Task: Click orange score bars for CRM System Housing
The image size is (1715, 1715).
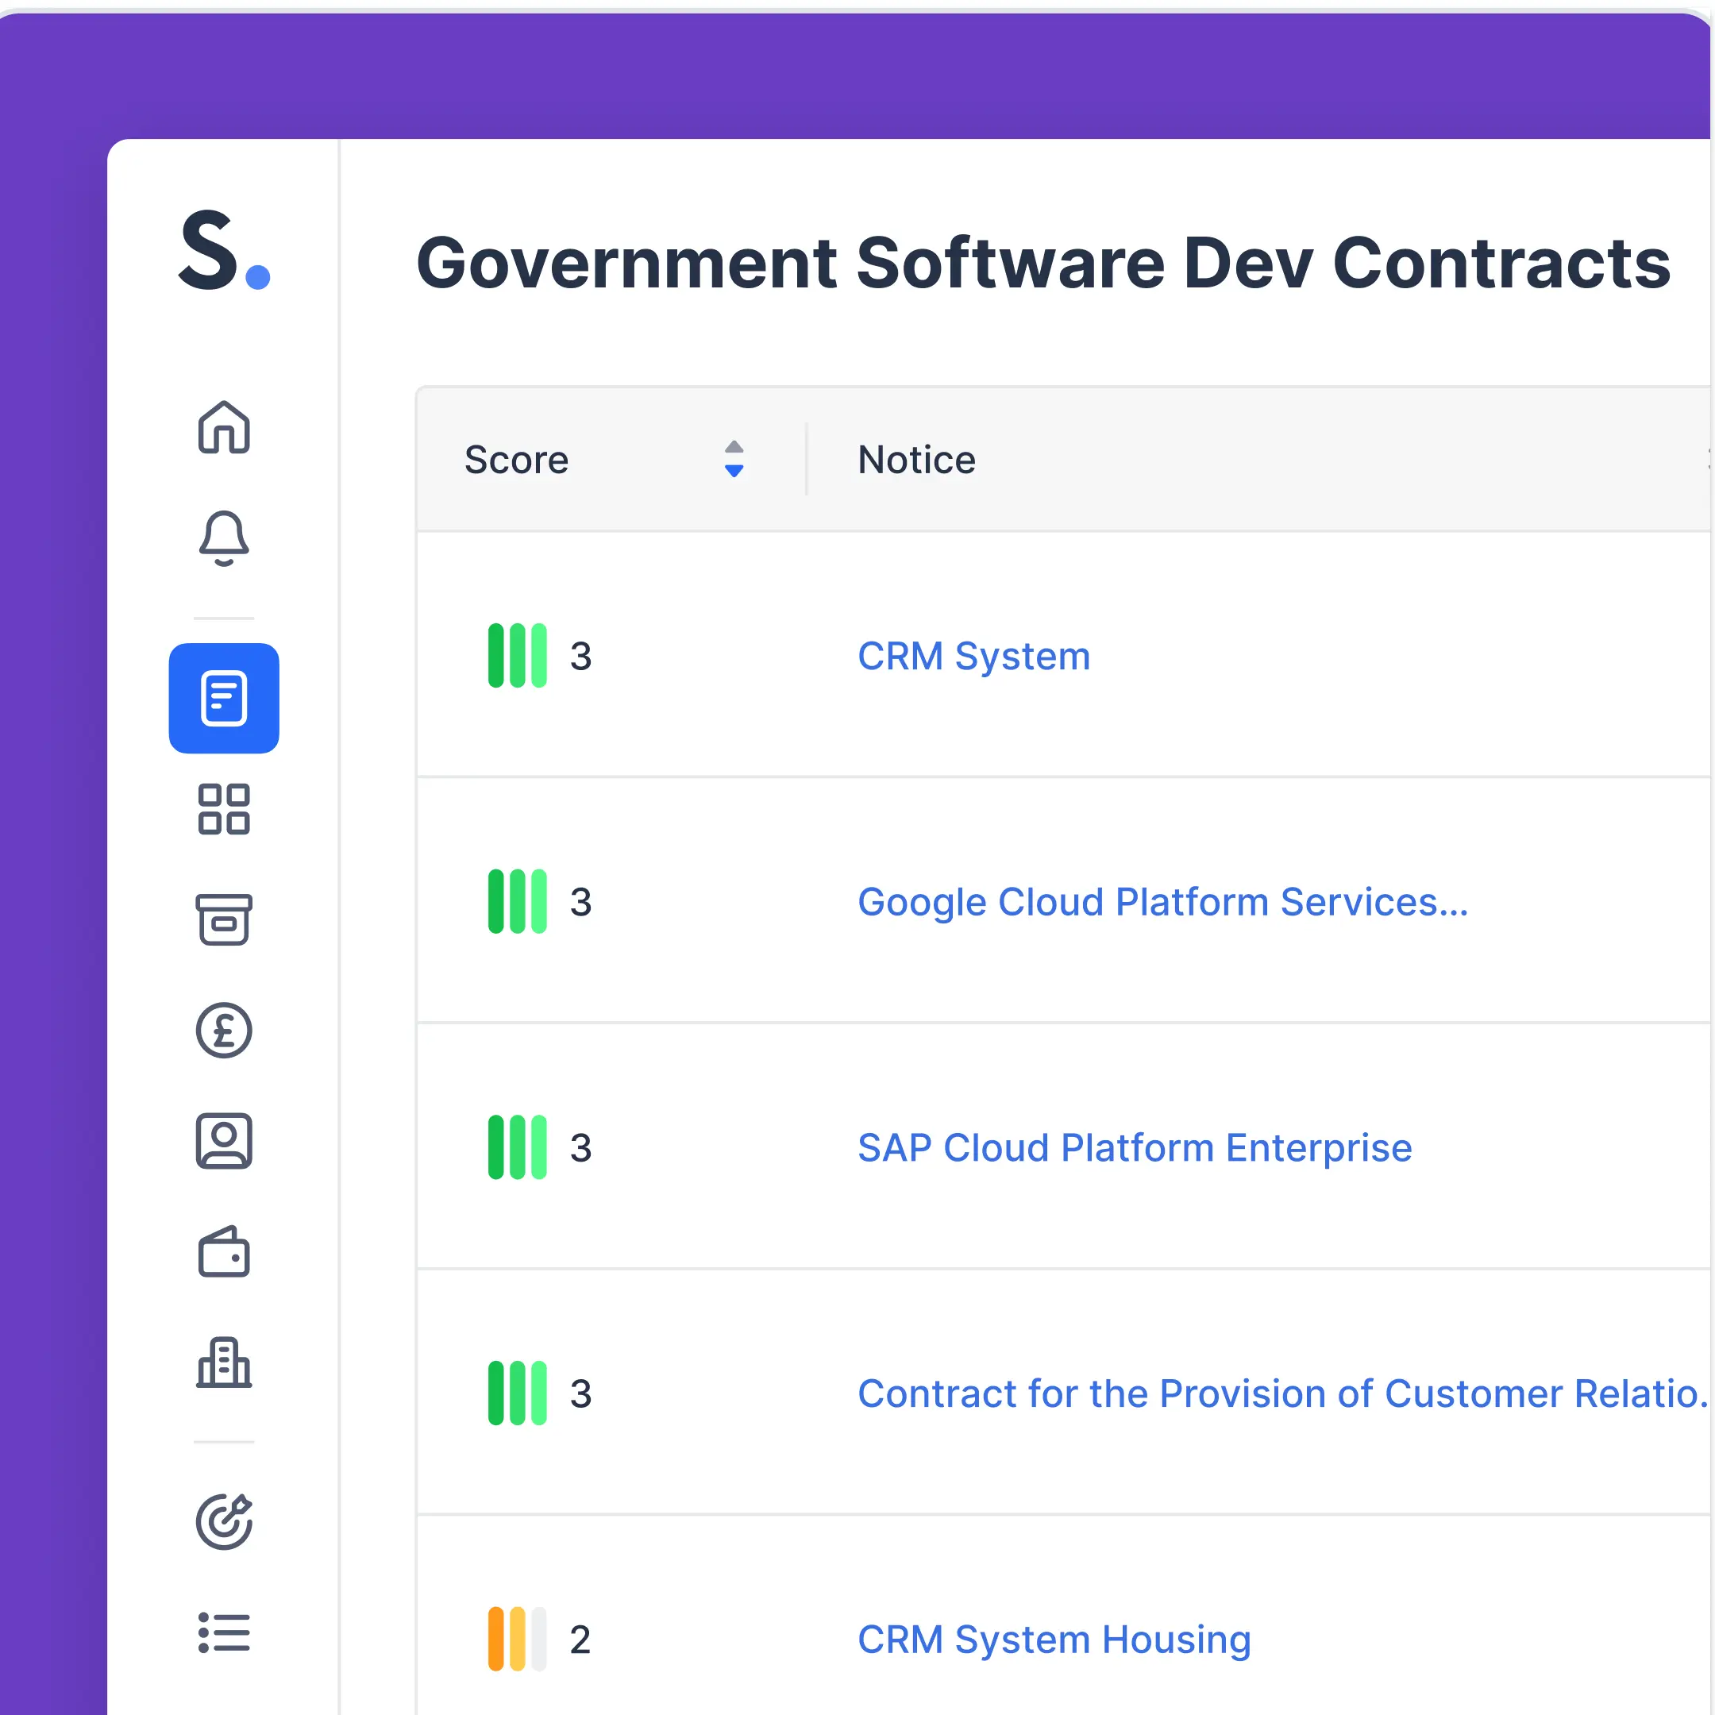Action: click(518, 1640)
